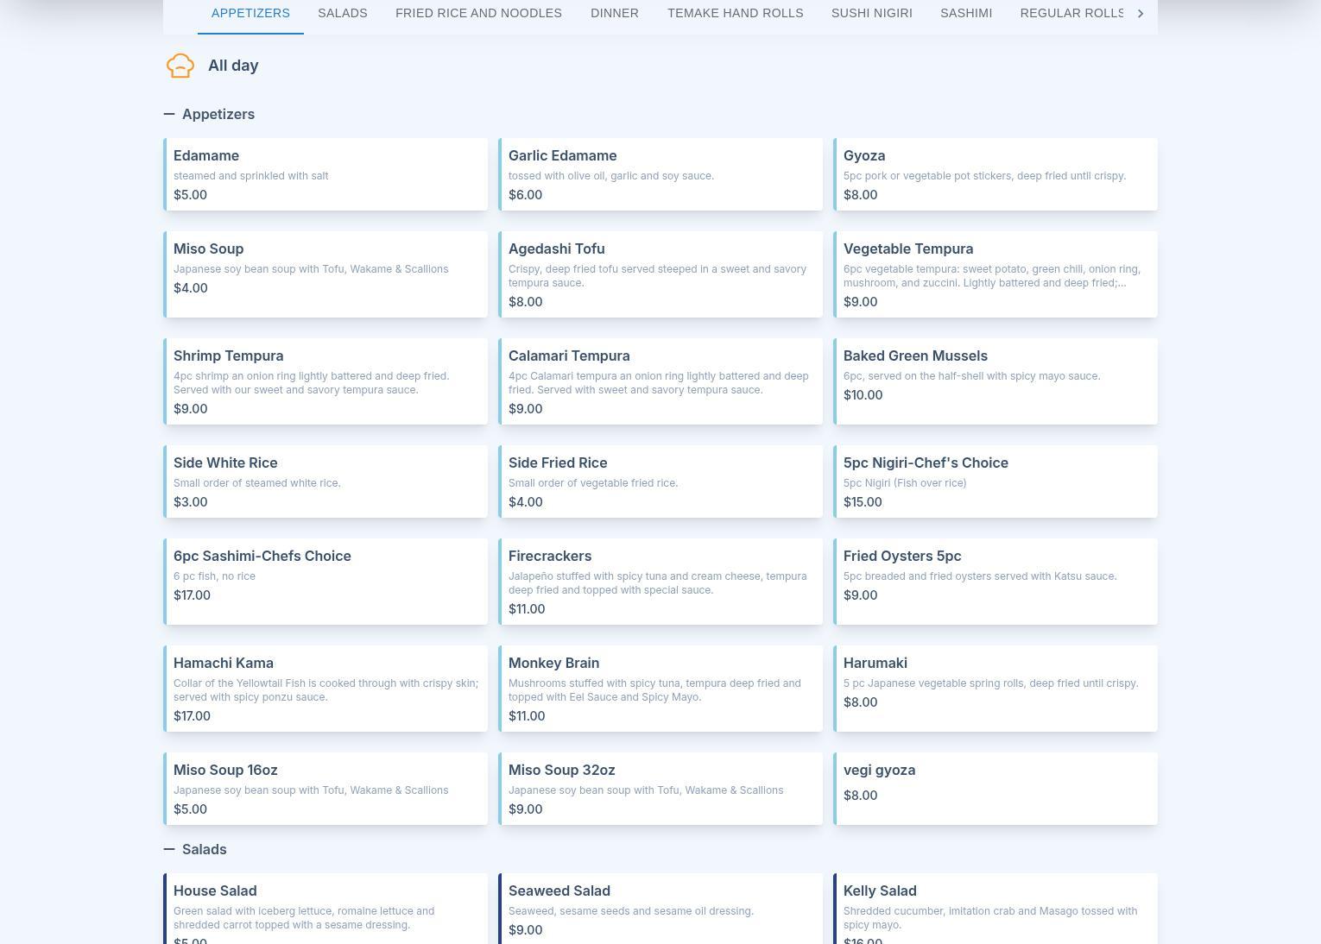Select the Gyoza appetizer card
The image size is (1321, 944).
995,174
